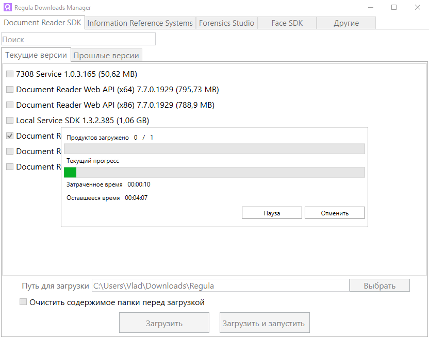Switch to the Прошлые версии tab
The height and width of the screenshot is (337, 429).
[x=106, y=56]
